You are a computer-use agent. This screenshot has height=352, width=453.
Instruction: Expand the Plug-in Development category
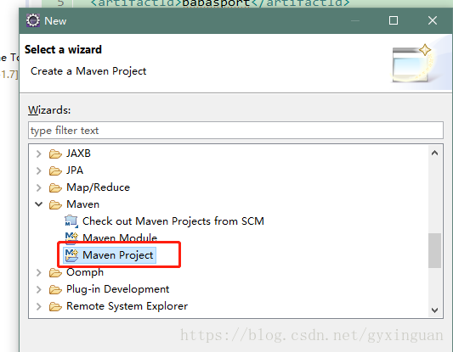click(39, 289)
